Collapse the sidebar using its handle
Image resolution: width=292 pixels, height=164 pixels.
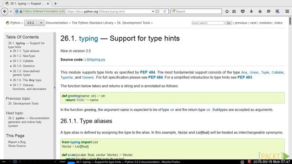pyautogui.click(x=55, y=87)
